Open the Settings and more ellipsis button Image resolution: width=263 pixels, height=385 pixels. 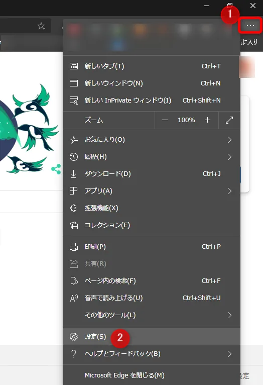pos(250,26)
